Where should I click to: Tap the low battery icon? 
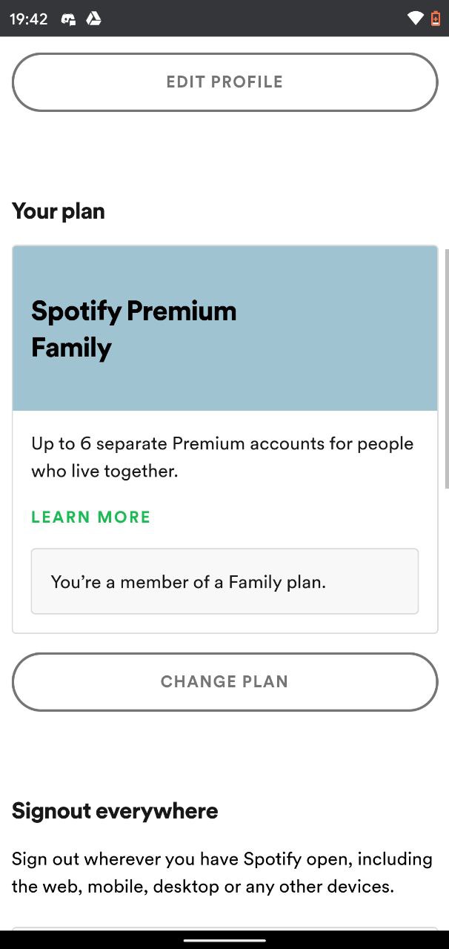point(436,19)
